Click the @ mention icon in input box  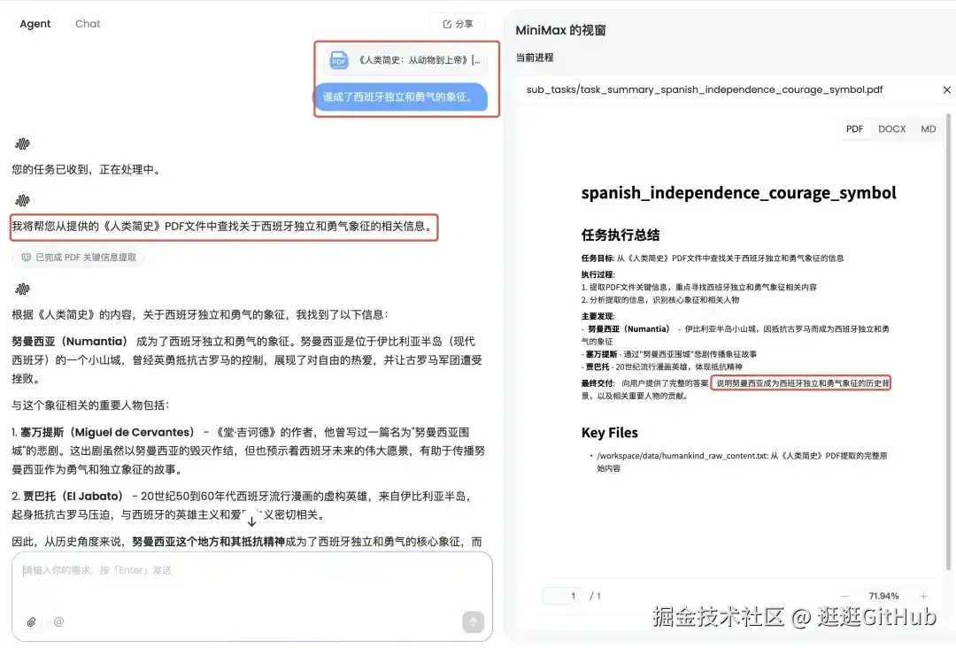click(58, 621)
